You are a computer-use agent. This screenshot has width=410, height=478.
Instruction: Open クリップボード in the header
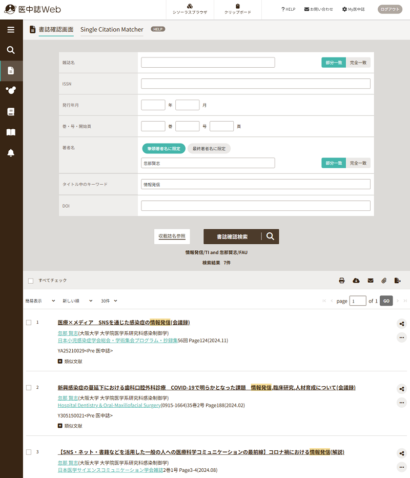click(x=238, y=9)
